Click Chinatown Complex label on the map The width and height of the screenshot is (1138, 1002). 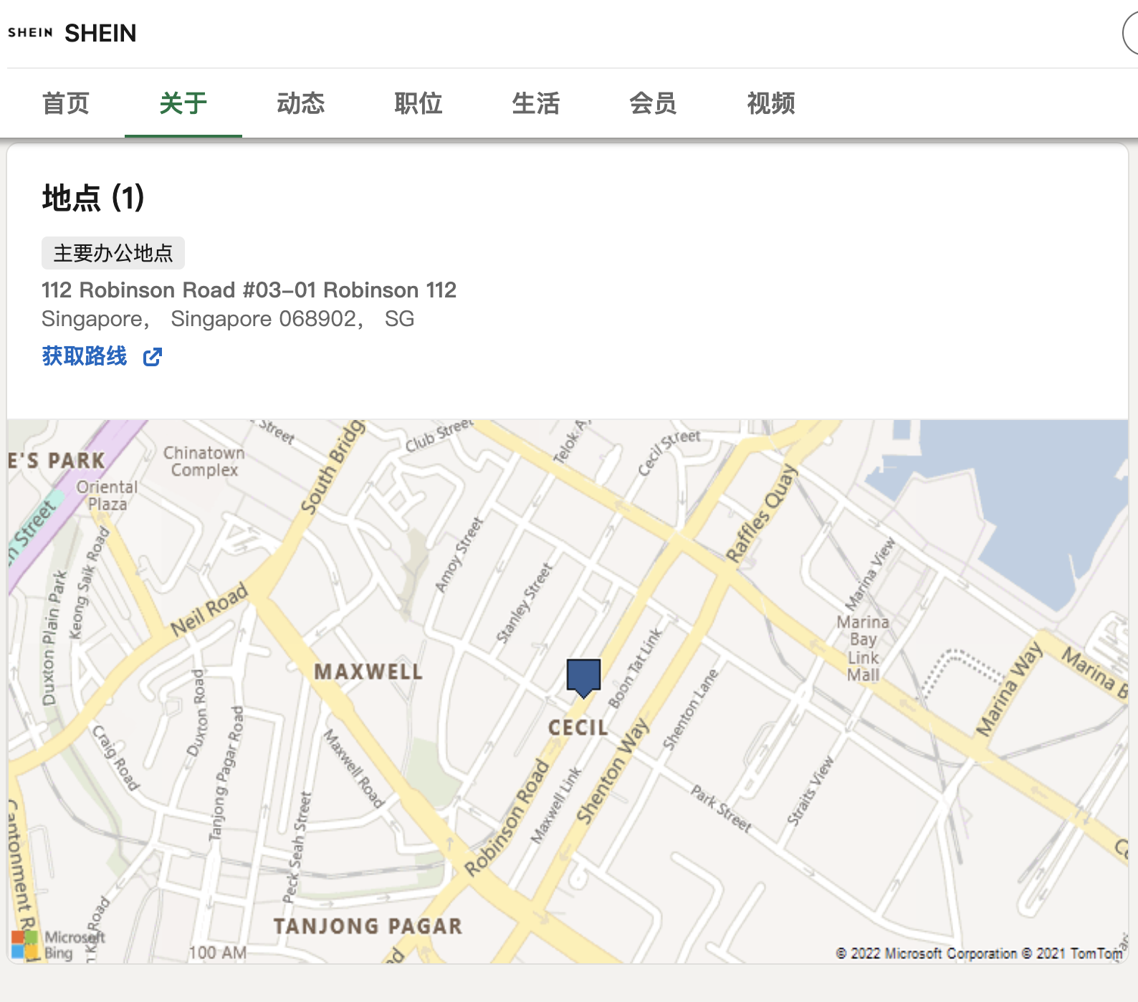click(x=204, y=462)
